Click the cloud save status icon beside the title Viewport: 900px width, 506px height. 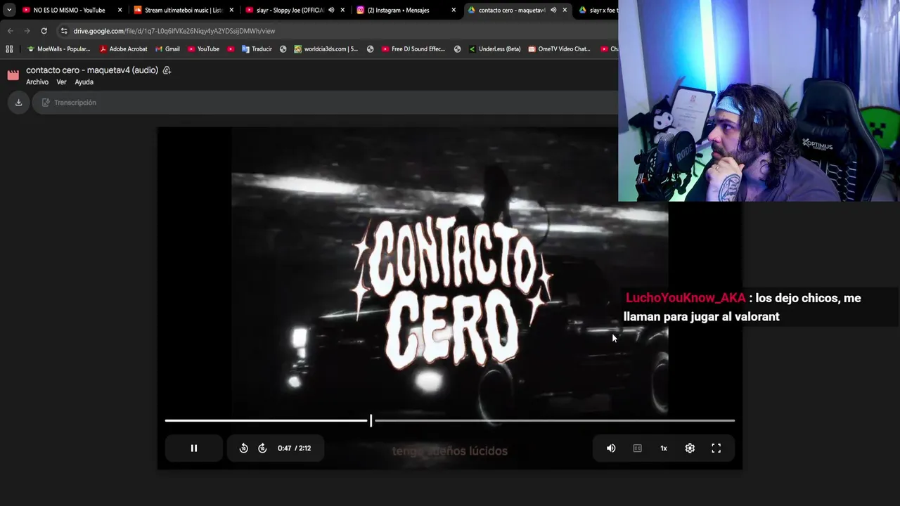(x=167, y=70)
